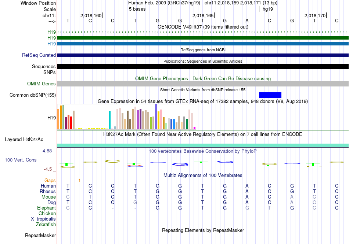Open the OMIM Genes track label
Image resolution: width=349 pixels, height=244 pixels.
[42, 84]
